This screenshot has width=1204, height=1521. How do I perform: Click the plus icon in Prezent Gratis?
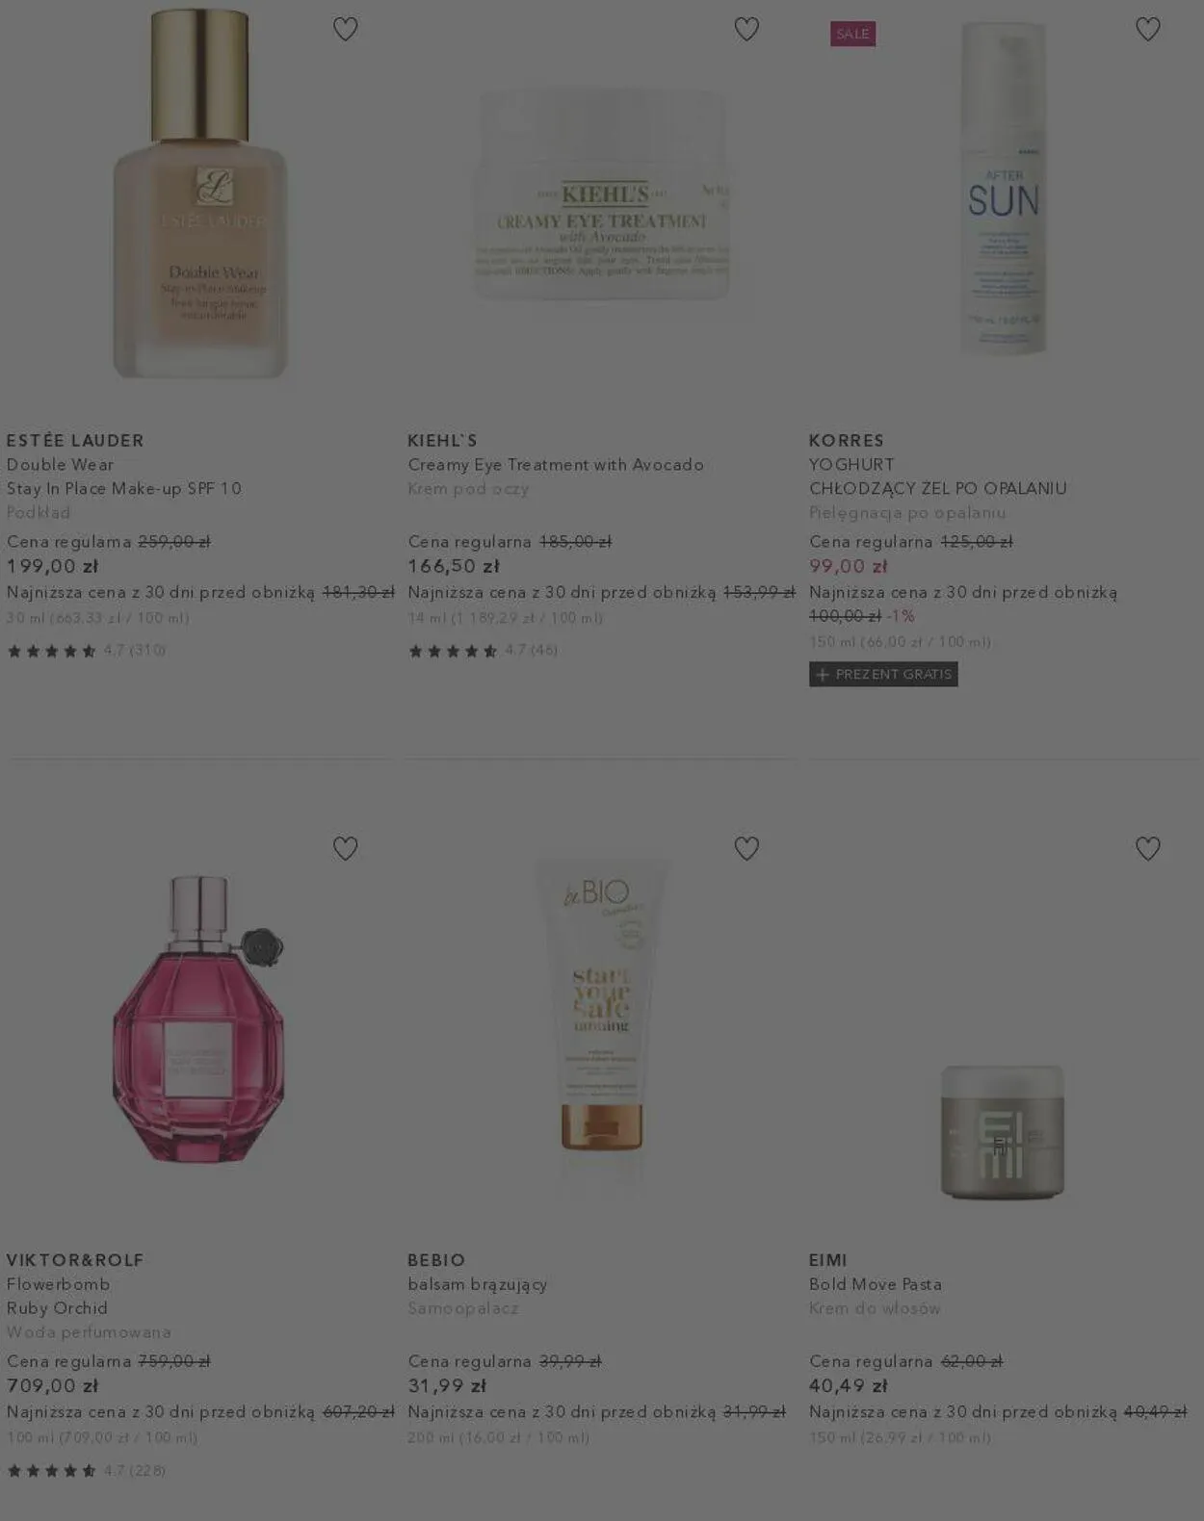click(823, 675)
